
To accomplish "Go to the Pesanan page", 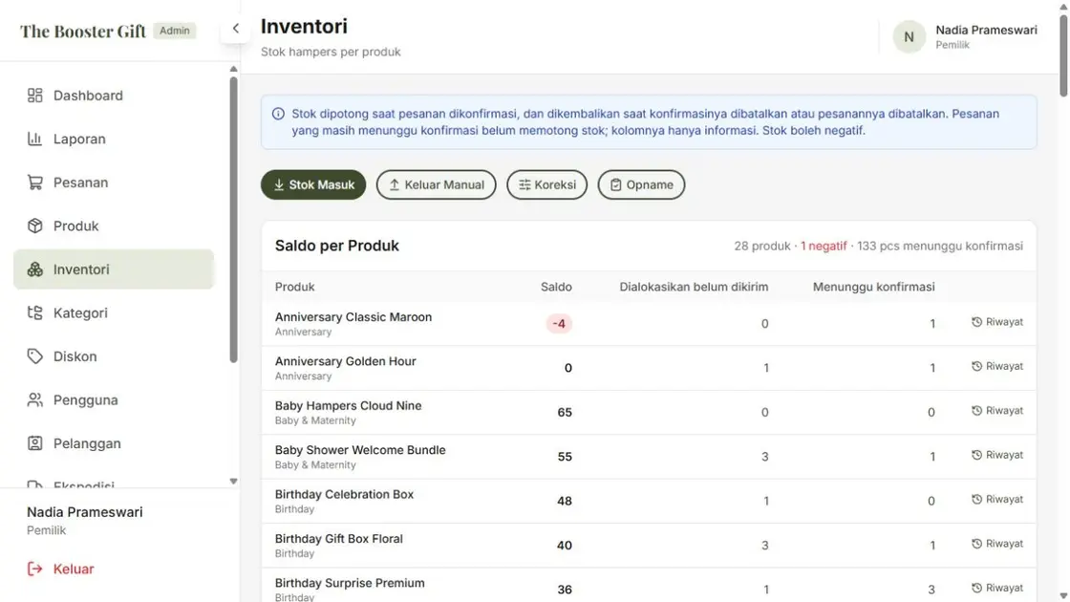I will click(x=114, y=183).
